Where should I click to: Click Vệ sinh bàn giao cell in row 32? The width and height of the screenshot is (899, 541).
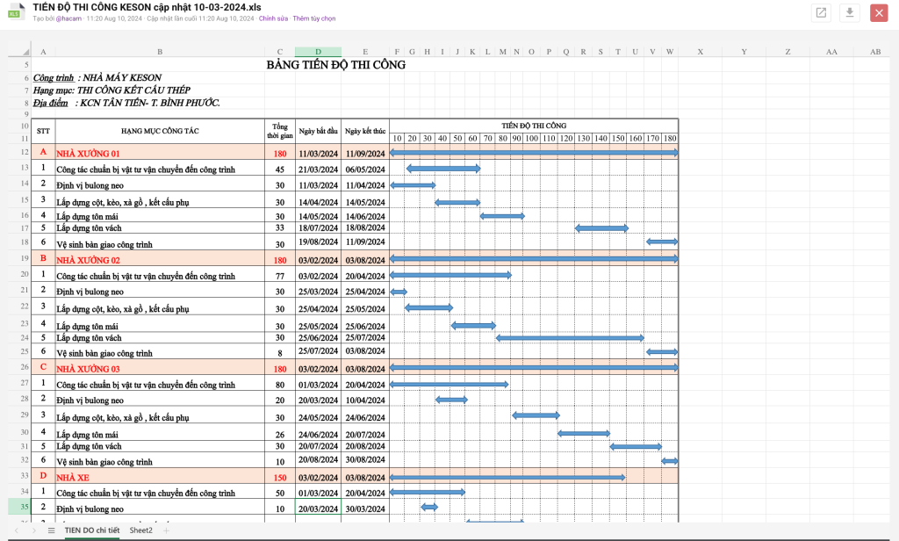tap(160, 461)
